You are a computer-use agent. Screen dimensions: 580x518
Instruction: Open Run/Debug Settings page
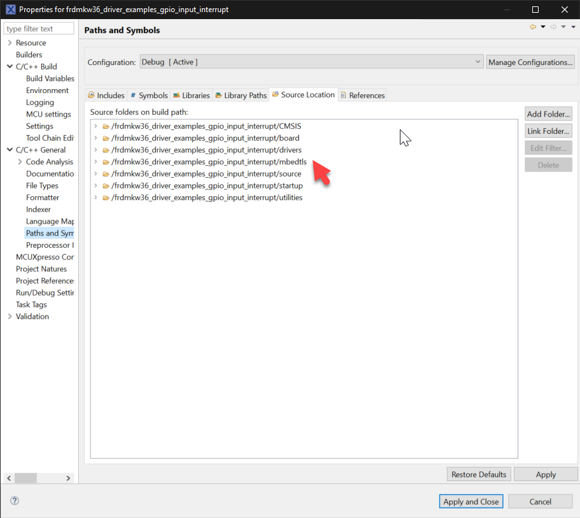pos(45,292)
